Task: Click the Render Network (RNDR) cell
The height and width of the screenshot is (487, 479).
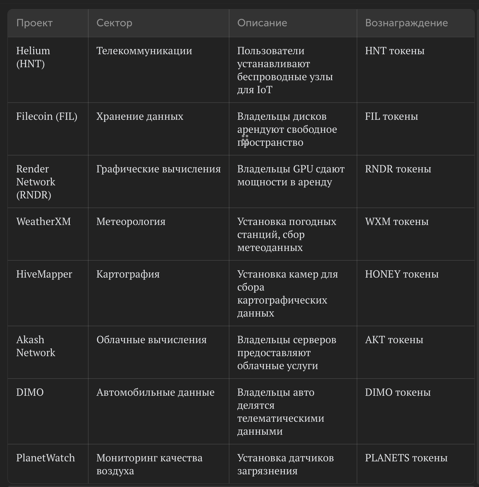Action: coord(36,182)
